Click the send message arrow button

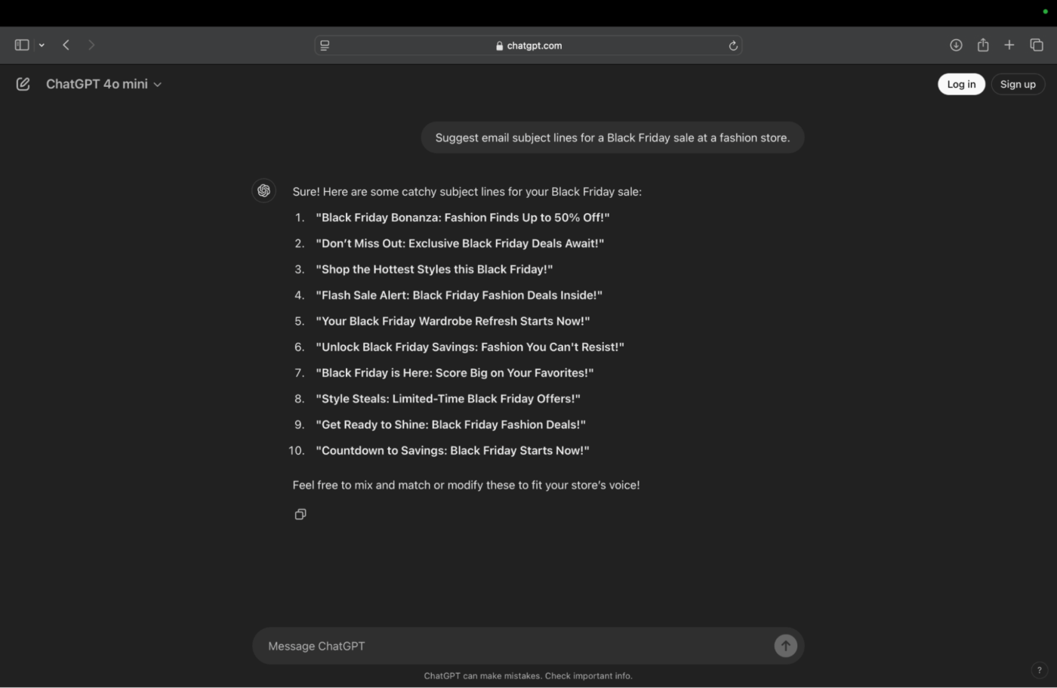pos(785,646)
